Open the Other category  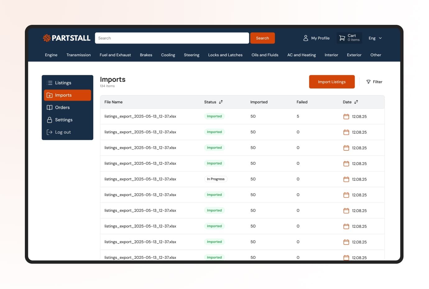pos(376,55)
